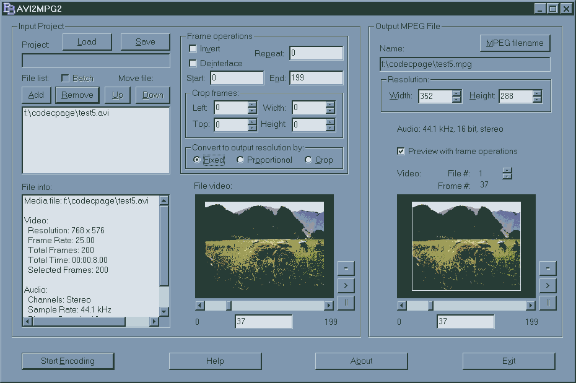Play the output MPEG preview video

coord(548,285)
